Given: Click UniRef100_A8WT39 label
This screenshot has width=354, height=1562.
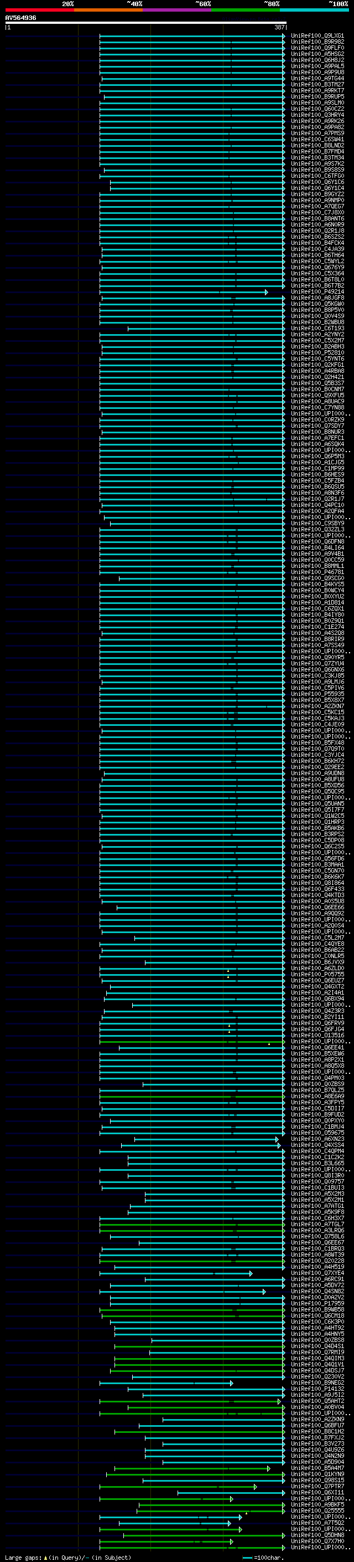Looking at the screenshot, I should pos(317,1254).
